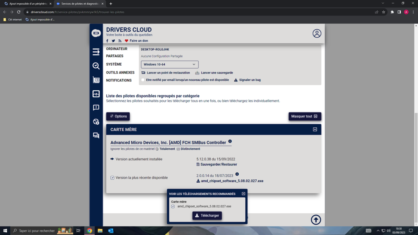Viewport: 418px width, 235px height.
Task: Reload the current page
Action: pyautogui.click(x=19, y=12)
